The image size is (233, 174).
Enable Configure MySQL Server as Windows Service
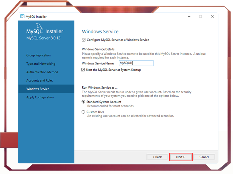84,40
